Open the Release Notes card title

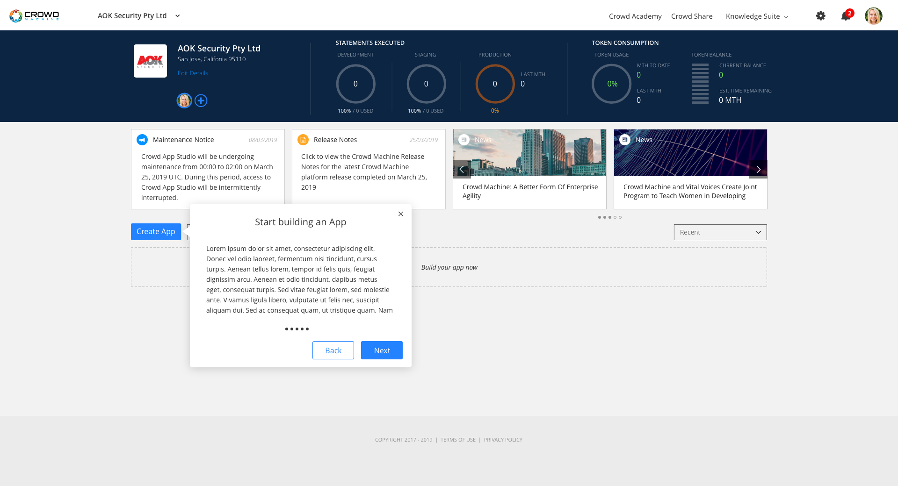[x=335, y=140]
